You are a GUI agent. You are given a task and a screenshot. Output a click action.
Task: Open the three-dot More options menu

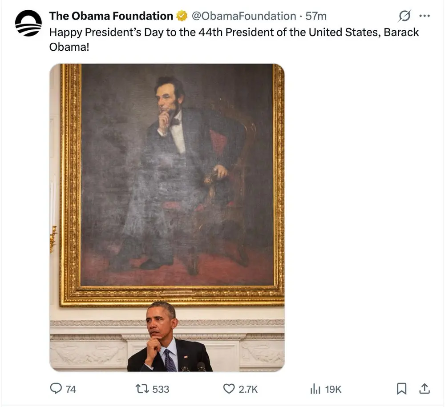pos(425,16)
